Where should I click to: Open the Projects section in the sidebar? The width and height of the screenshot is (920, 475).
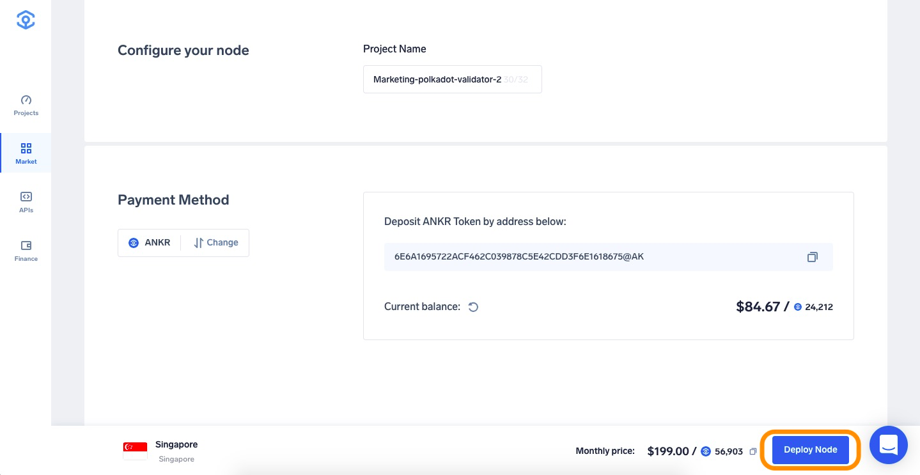26,105
